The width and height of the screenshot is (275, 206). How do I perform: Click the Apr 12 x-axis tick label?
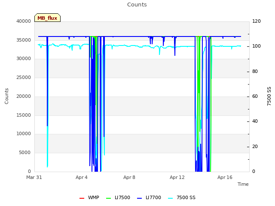pyautogui.click(x=177, y=177)
